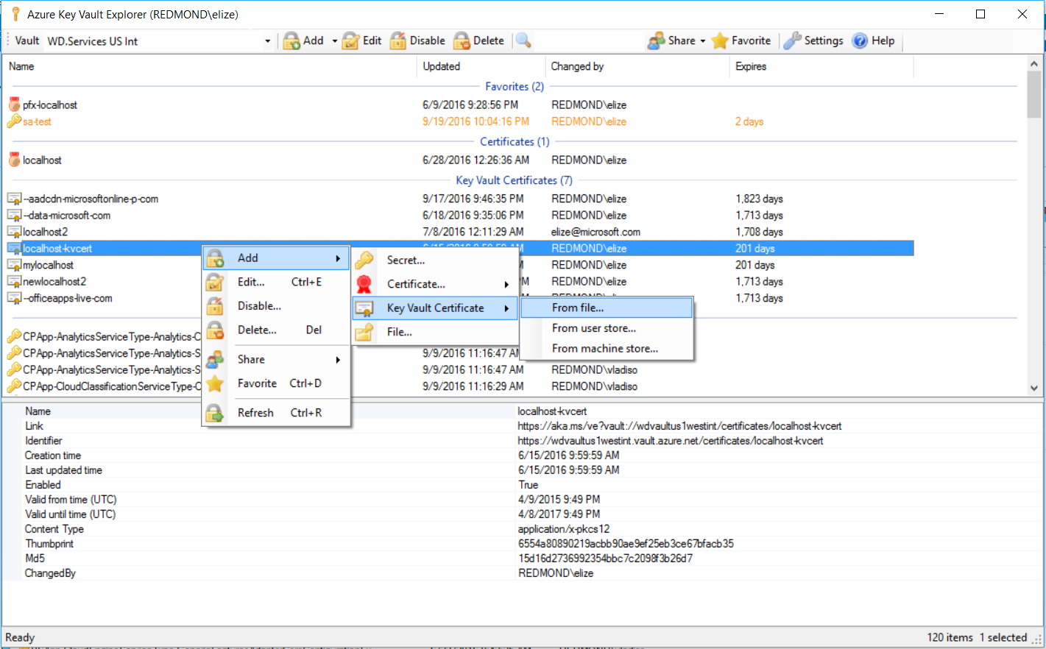Collapse the Key Vault Certificates (7) group
The image size is (1046, 649).
pos(514,180)
